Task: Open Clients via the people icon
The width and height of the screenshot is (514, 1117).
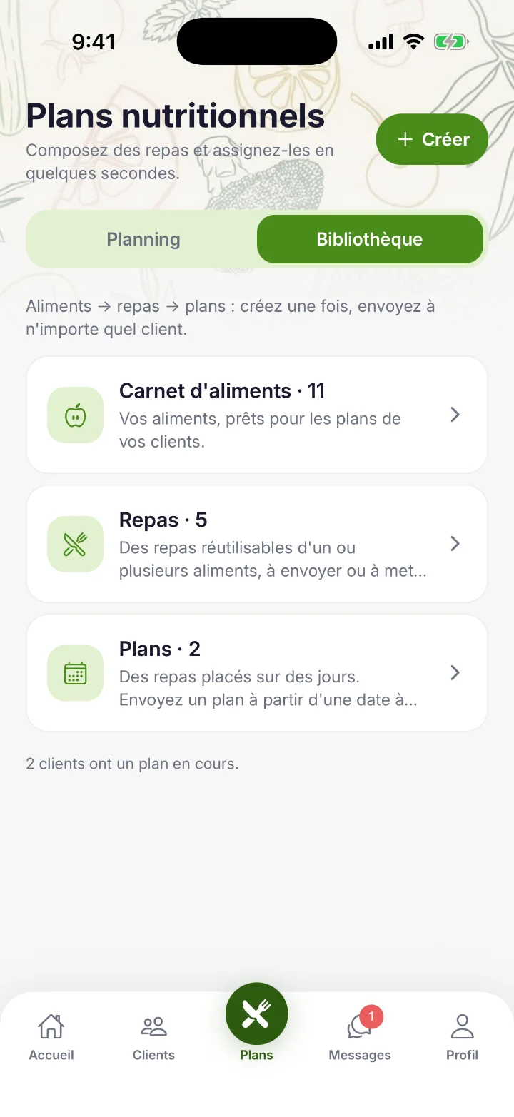Action: click(x=153, y=1027)
